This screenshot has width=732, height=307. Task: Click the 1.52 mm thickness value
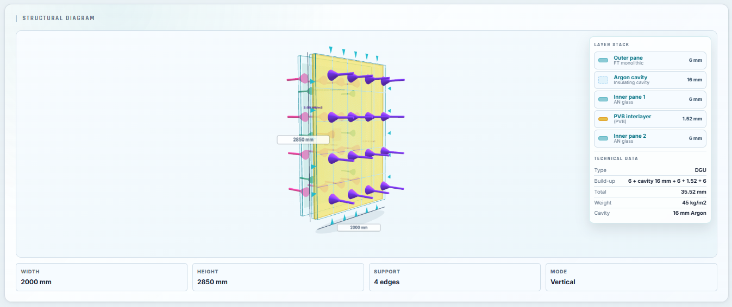(x=692, y=119)
